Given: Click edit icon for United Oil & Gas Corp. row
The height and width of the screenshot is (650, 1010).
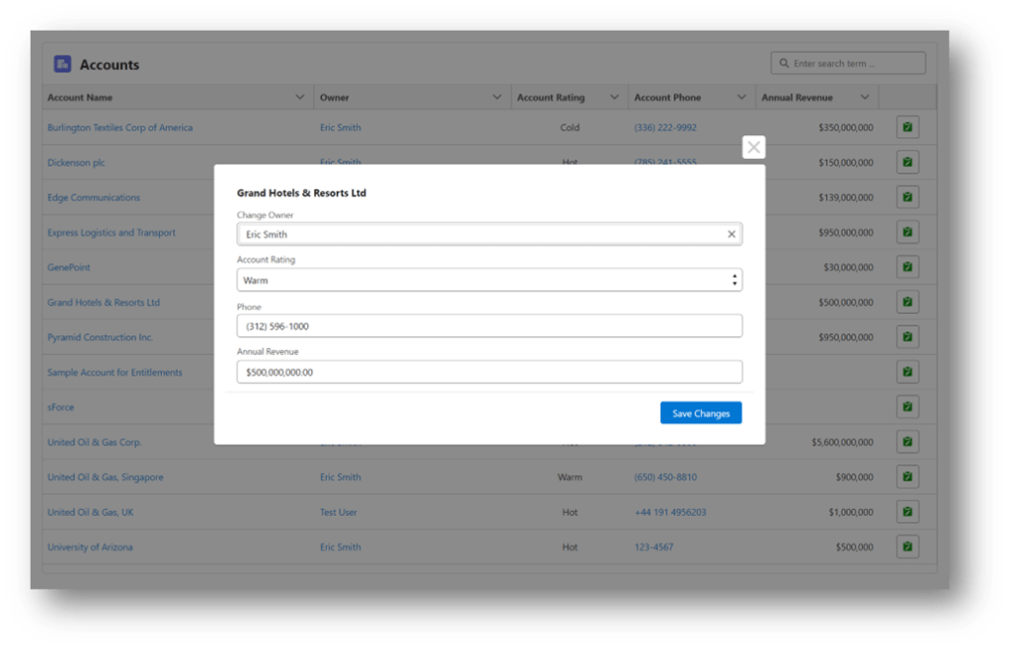Looking at the screenshot, I should pyautogui.click(x=907, y=442).
